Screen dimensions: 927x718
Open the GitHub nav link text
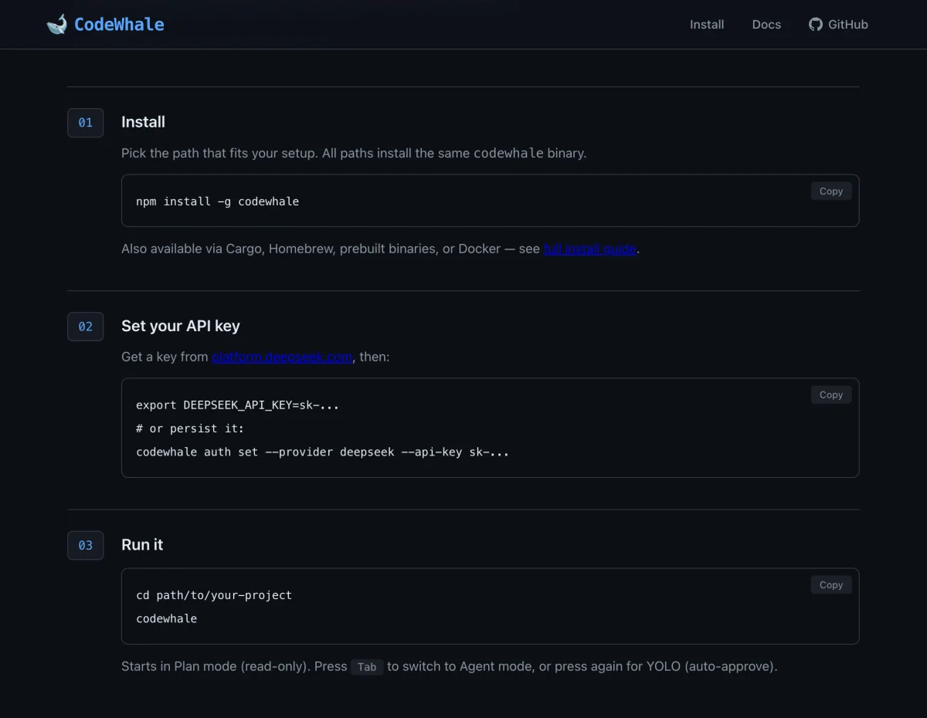[848, 25]
